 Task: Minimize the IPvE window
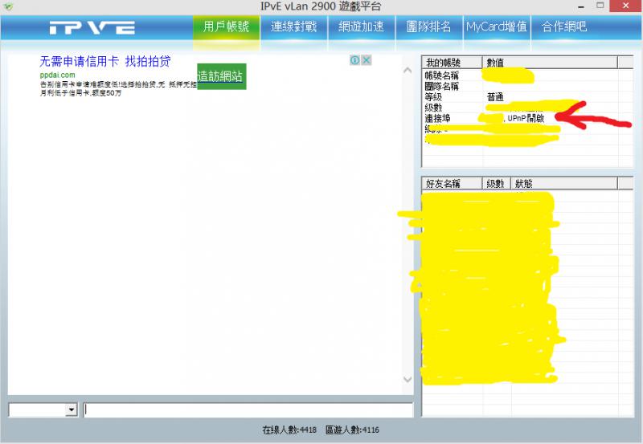(x=581, y=6)
